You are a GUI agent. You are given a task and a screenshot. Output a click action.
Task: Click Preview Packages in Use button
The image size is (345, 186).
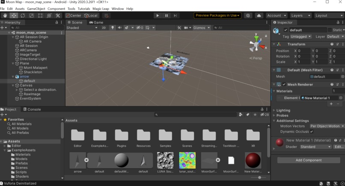217,15
